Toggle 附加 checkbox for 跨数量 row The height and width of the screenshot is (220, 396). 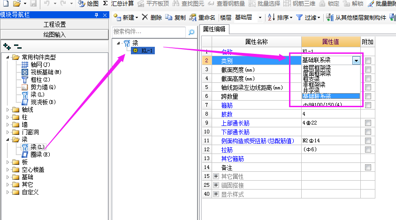tap(368, 96)
